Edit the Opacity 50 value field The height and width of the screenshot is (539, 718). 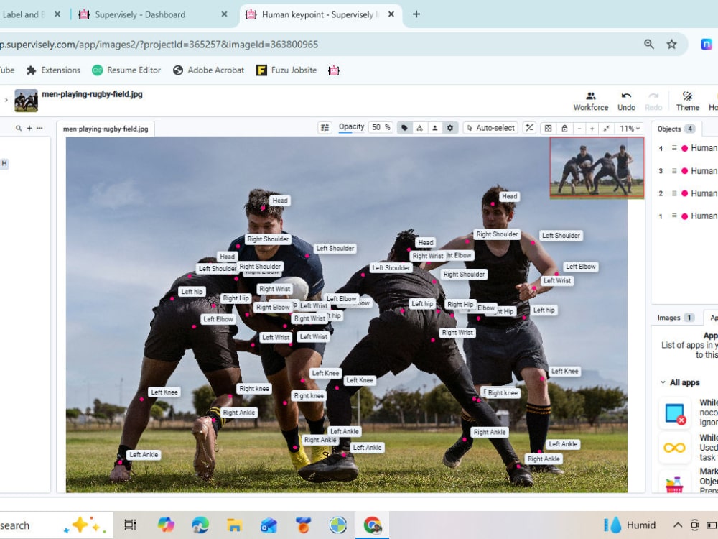click(x=381, y=127)
